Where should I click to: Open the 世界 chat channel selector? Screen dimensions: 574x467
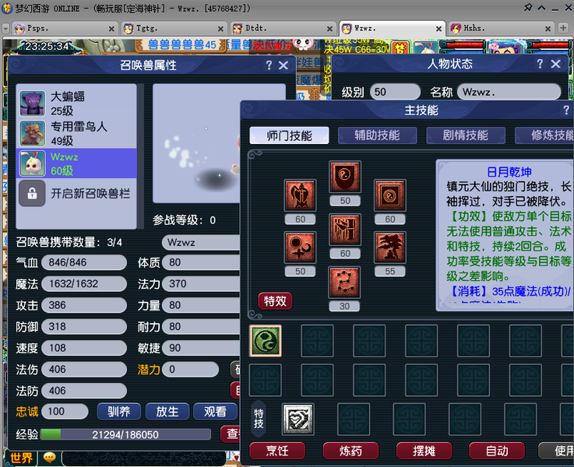(21, 458)
